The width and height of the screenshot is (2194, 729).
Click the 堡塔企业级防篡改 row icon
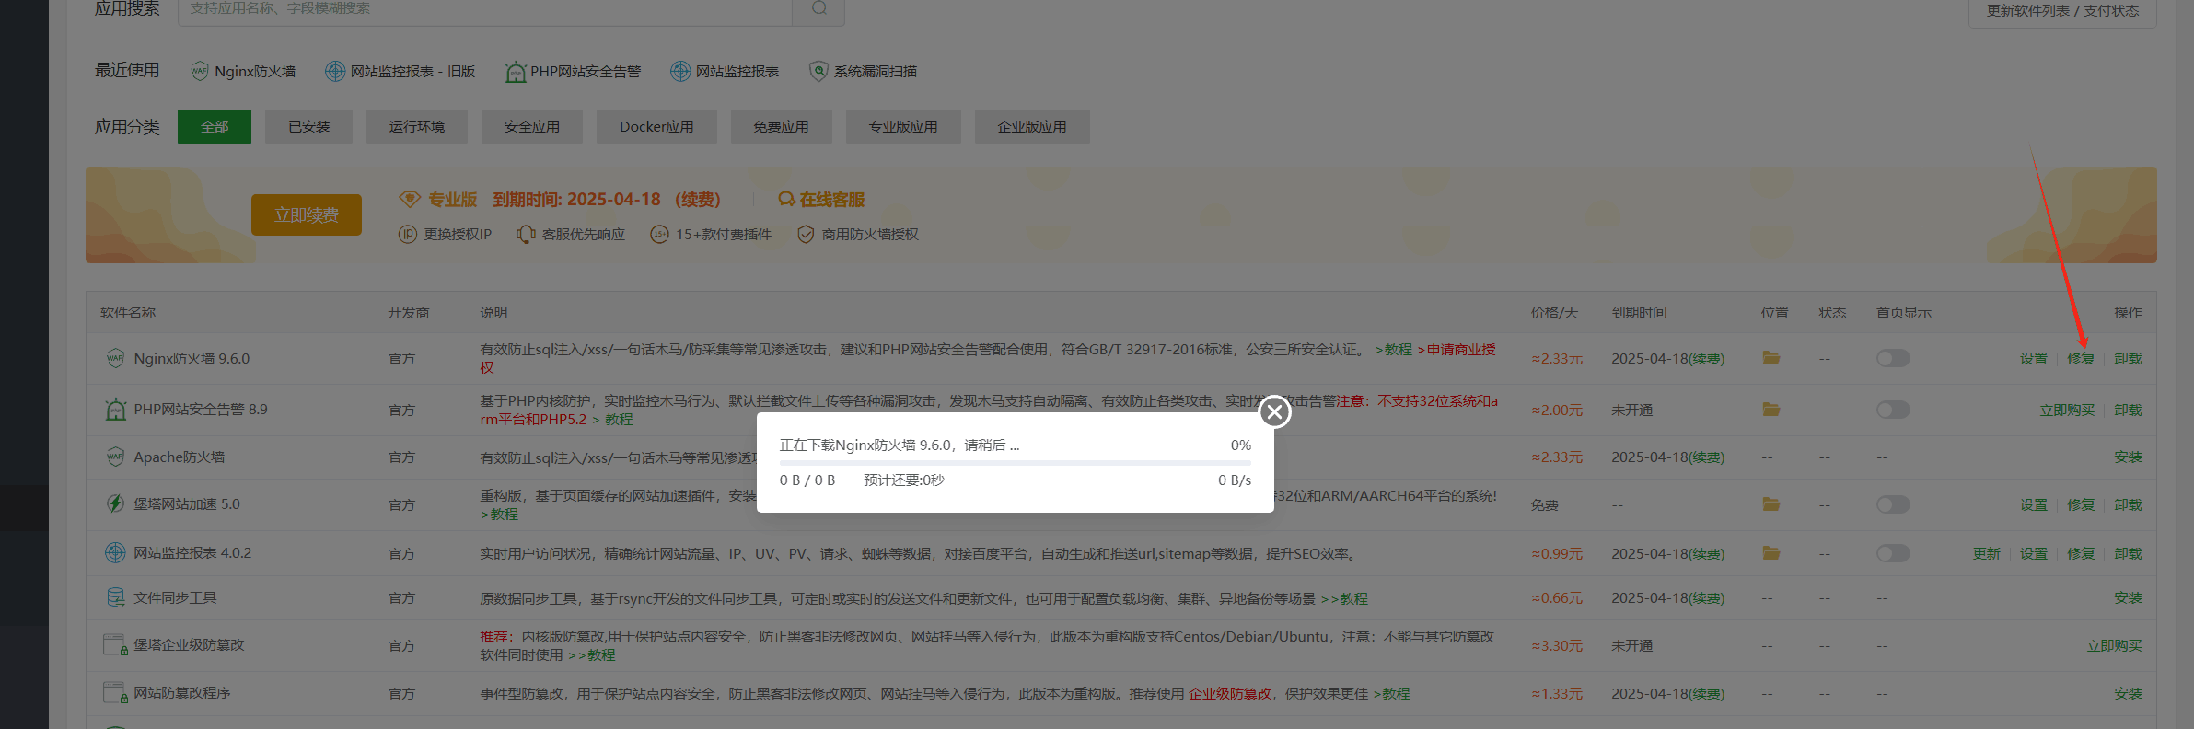click(115, 644)
